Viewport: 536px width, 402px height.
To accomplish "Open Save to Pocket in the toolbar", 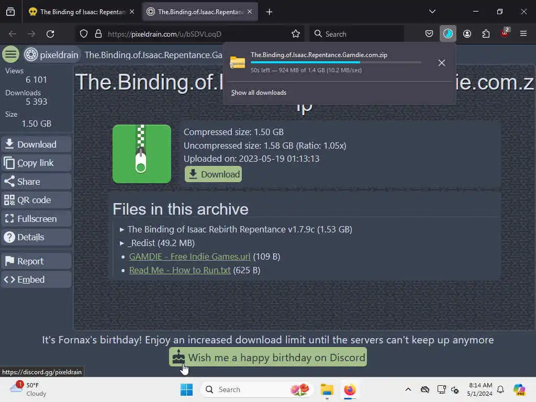I will click(x=429, y=34).
